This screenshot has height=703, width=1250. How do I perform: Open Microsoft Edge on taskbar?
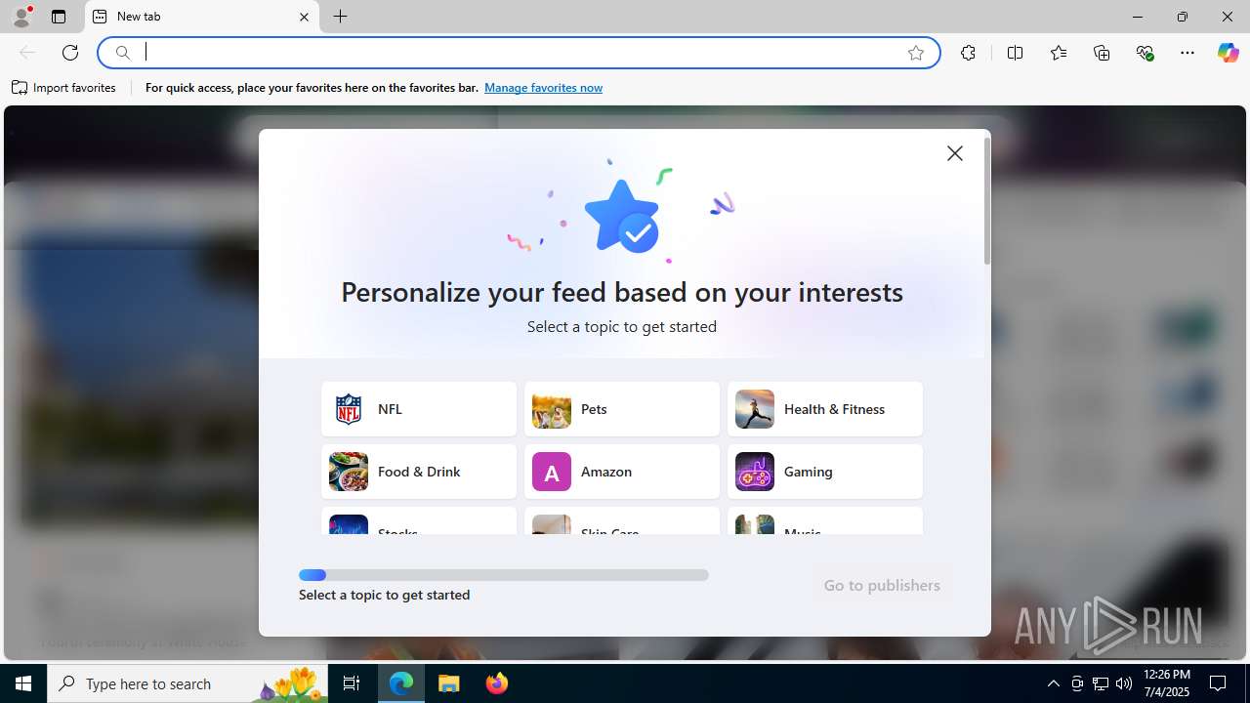coord(401,683)
